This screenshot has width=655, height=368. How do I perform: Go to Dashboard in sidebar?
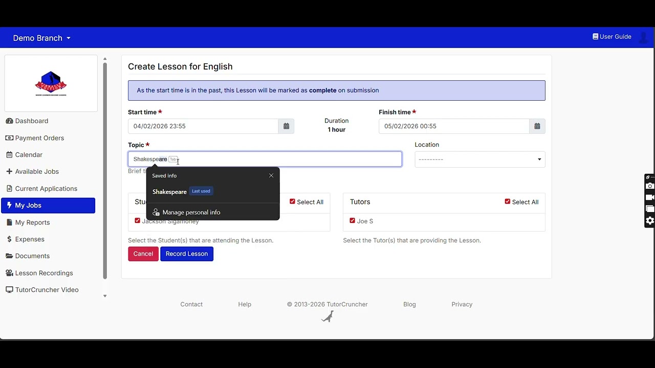pos(32,121)
